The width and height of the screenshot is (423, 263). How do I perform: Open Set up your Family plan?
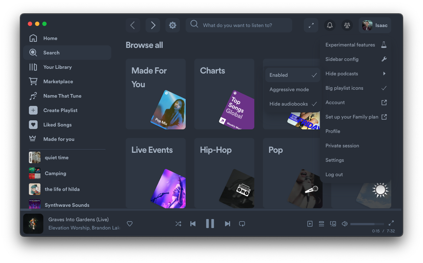point(356,117)
